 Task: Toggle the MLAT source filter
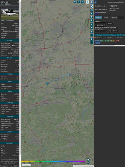[112, 41]
